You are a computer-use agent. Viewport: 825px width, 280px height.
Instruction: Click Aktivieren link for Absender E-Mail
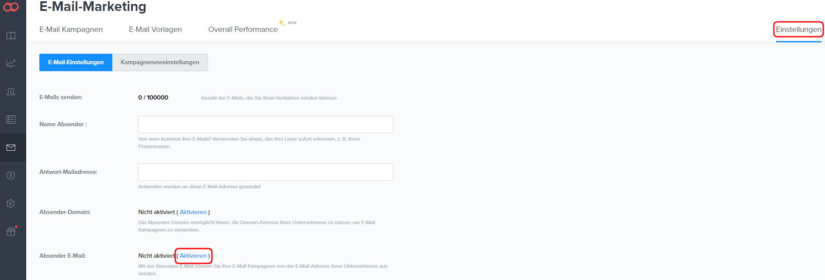click(193, 256)
